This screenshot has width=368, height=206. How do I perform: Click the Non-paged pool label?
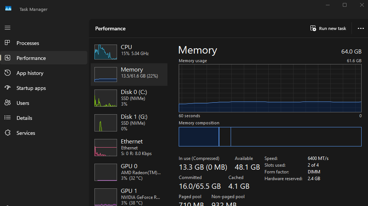click(x=228, y=197)
